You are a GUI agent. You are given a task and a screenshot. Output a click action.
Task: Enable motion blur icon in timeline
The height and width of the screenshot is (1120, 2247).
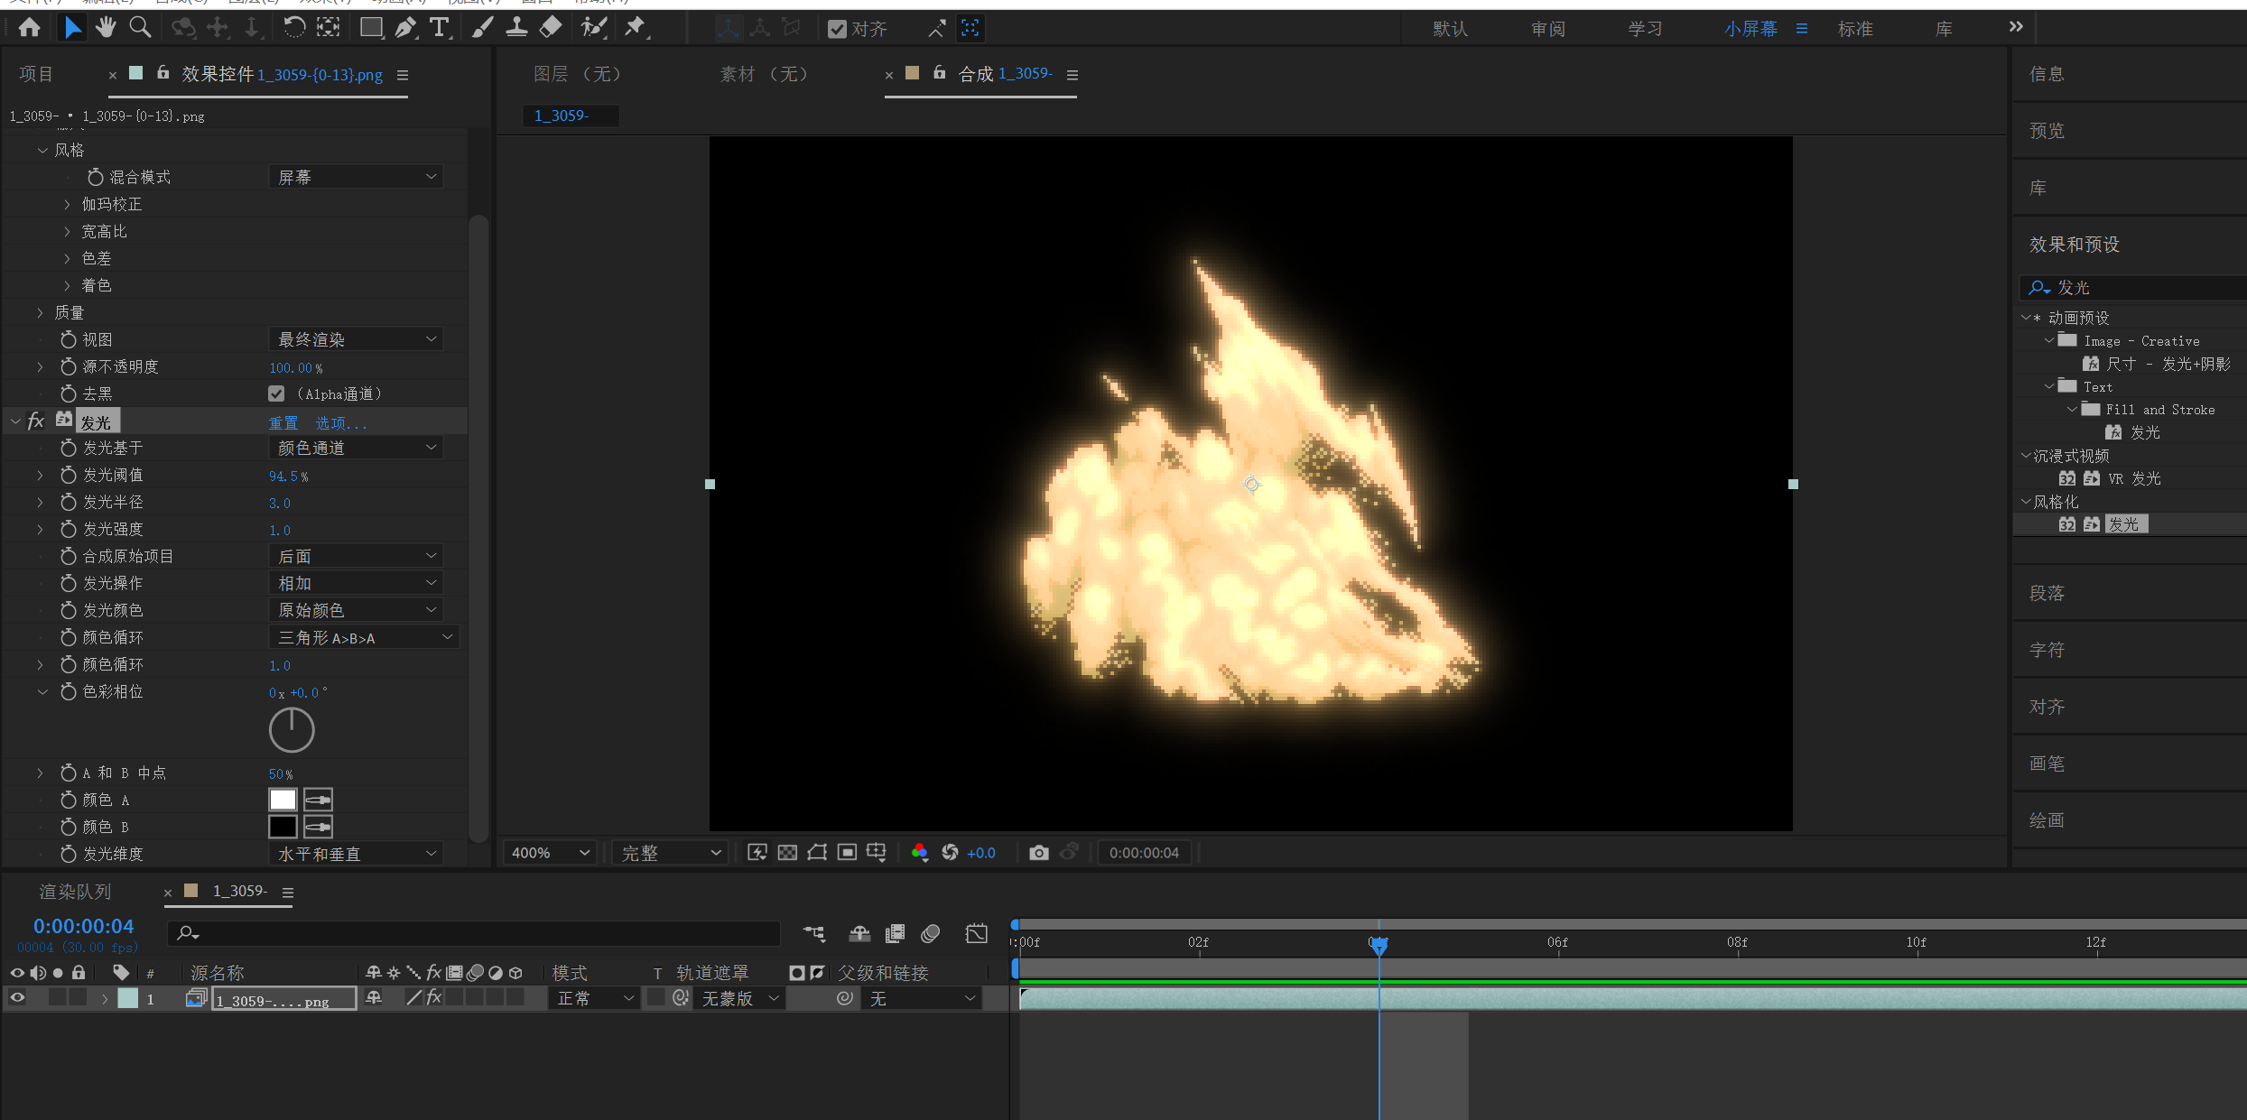(931, 934)
